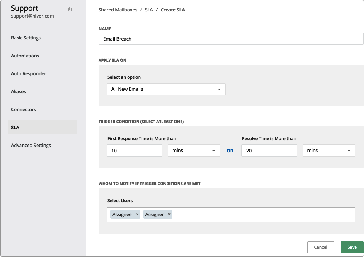Image resolution: width=364 pixels, height=257 pixels.
Task: Expand Resolve Time unit dropdown
Action: [329, 151]
